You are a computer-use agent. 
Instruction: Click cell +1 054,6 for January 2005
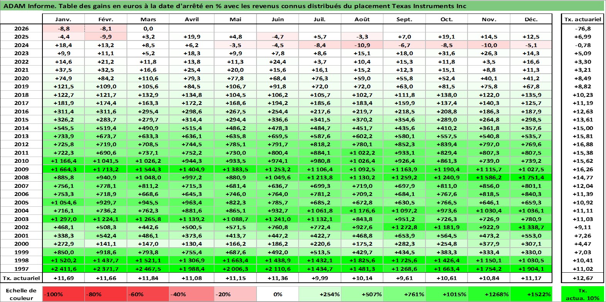coord(63,202)
